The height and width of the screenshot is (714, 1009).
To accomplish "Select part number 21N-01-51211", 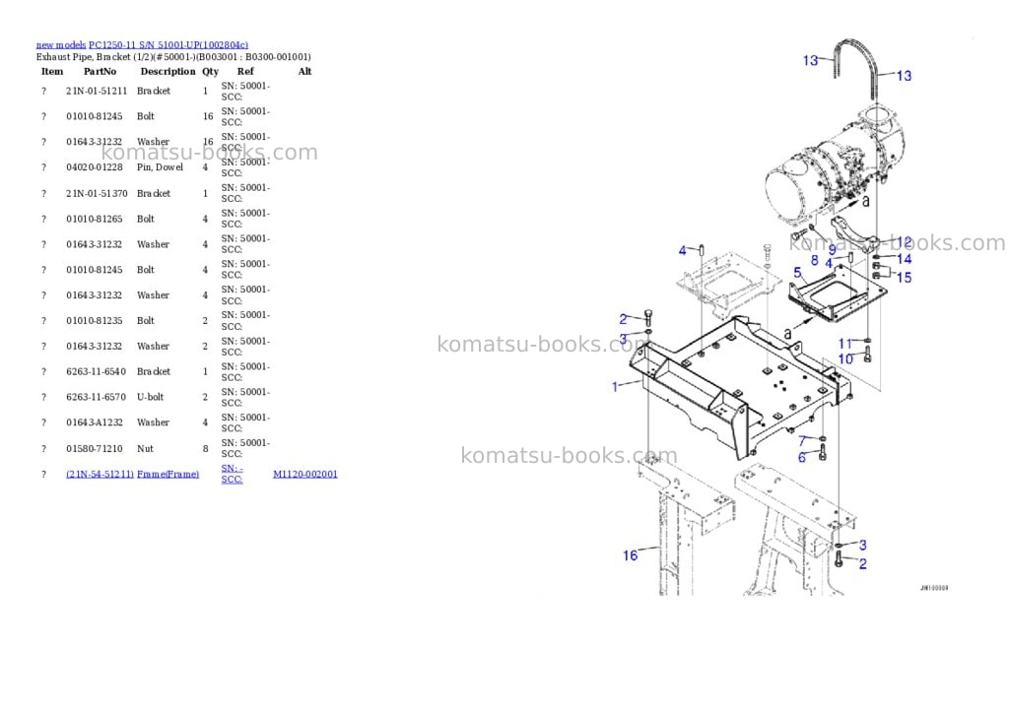I will pos(97,91).
